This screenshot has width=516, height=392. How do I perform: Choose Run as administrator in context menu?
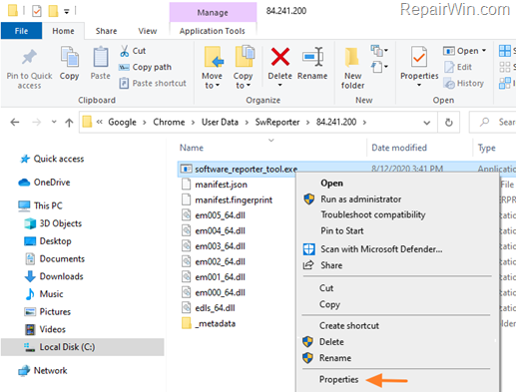[360, 199]
